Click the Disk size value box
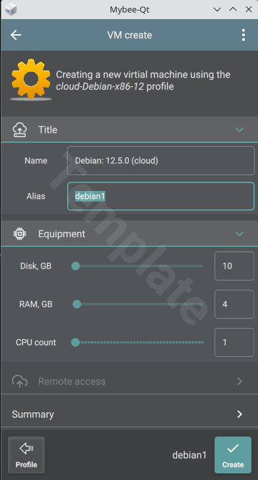The image size is (258, 480). point(234,266)
